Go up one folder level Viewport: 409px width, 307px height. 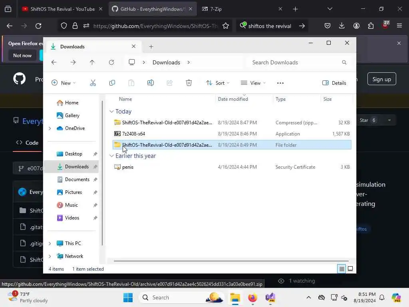coord(92,62)
